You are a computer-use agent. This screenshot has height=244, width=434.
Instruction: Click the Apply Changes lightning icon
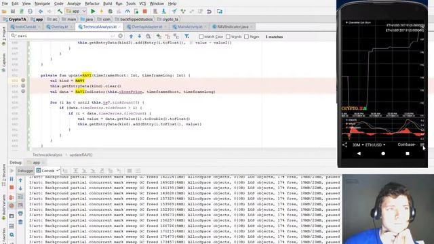coord(102,12)
